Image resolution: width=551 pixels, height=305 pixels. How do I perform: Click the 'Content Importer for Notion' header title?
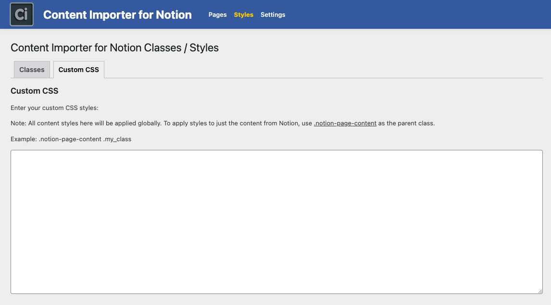point(117,15)
